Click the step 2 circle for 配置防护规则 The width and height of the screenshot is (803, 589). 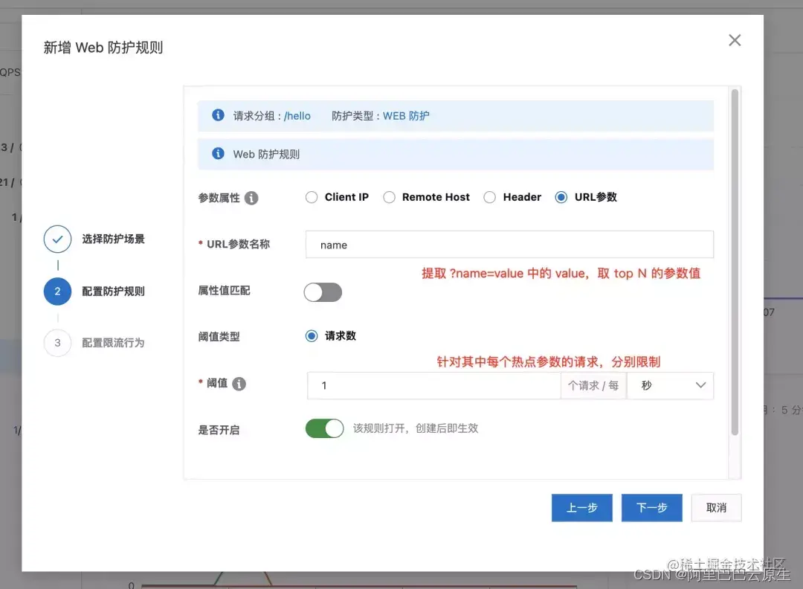57,292
